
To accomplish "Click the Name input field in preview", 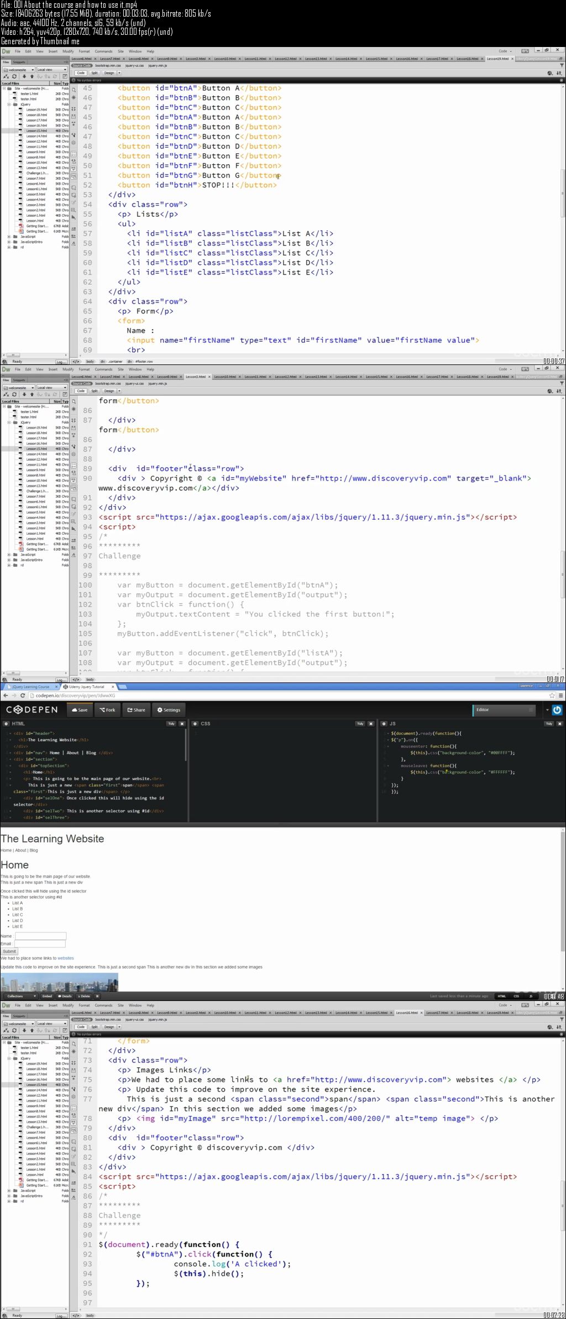I will (x=40, y=936).
